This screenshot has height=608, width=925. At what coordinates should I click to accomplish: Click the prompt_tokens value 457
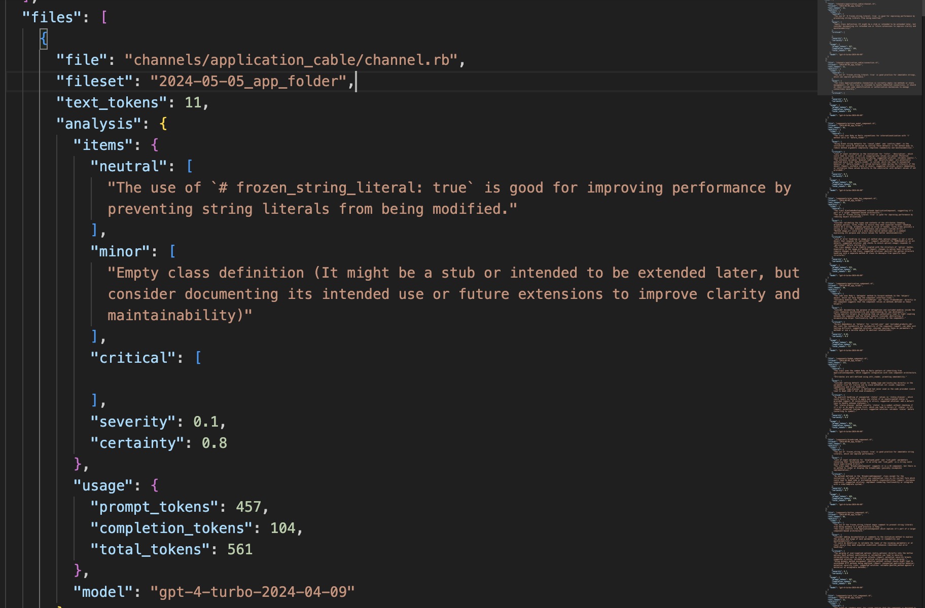[248, 507]
